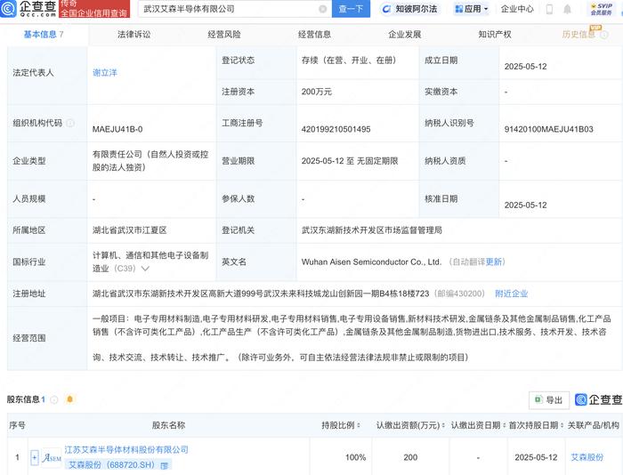623x475 pixels.
Task: Open the mobile phone icon in header
Action: click(x=549, y=9)
